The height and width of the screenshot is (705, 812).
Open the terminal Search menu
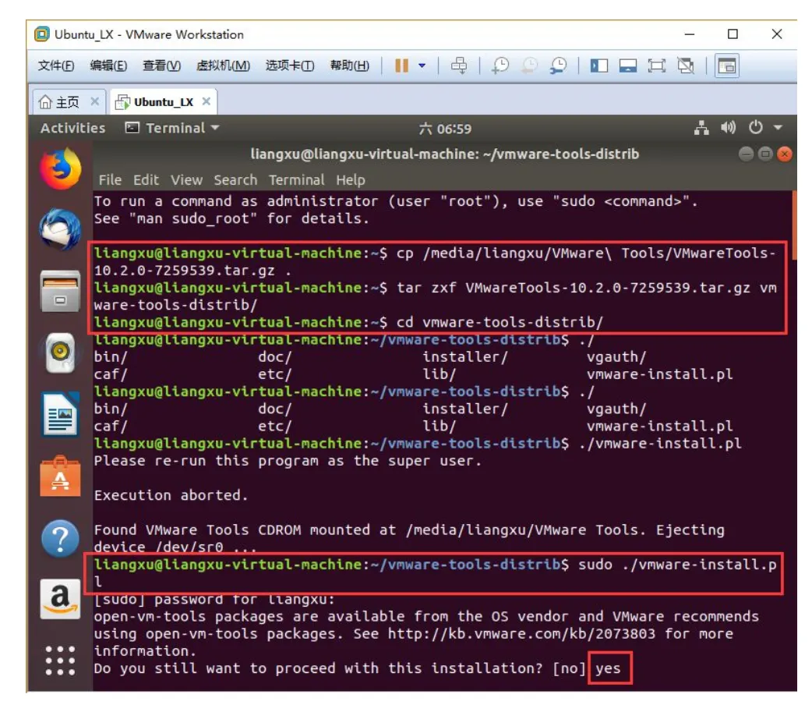(235, 180)
